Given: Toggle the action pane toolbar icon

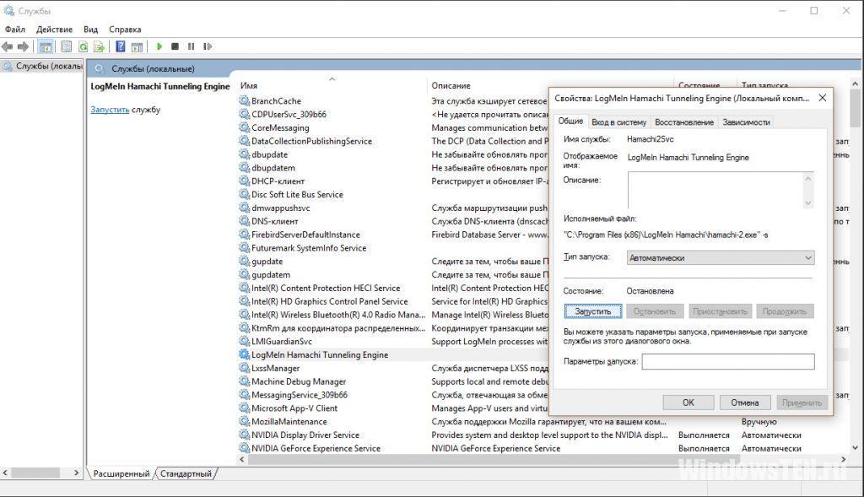Looking at the screenshot, I should [x=137, y=47].
